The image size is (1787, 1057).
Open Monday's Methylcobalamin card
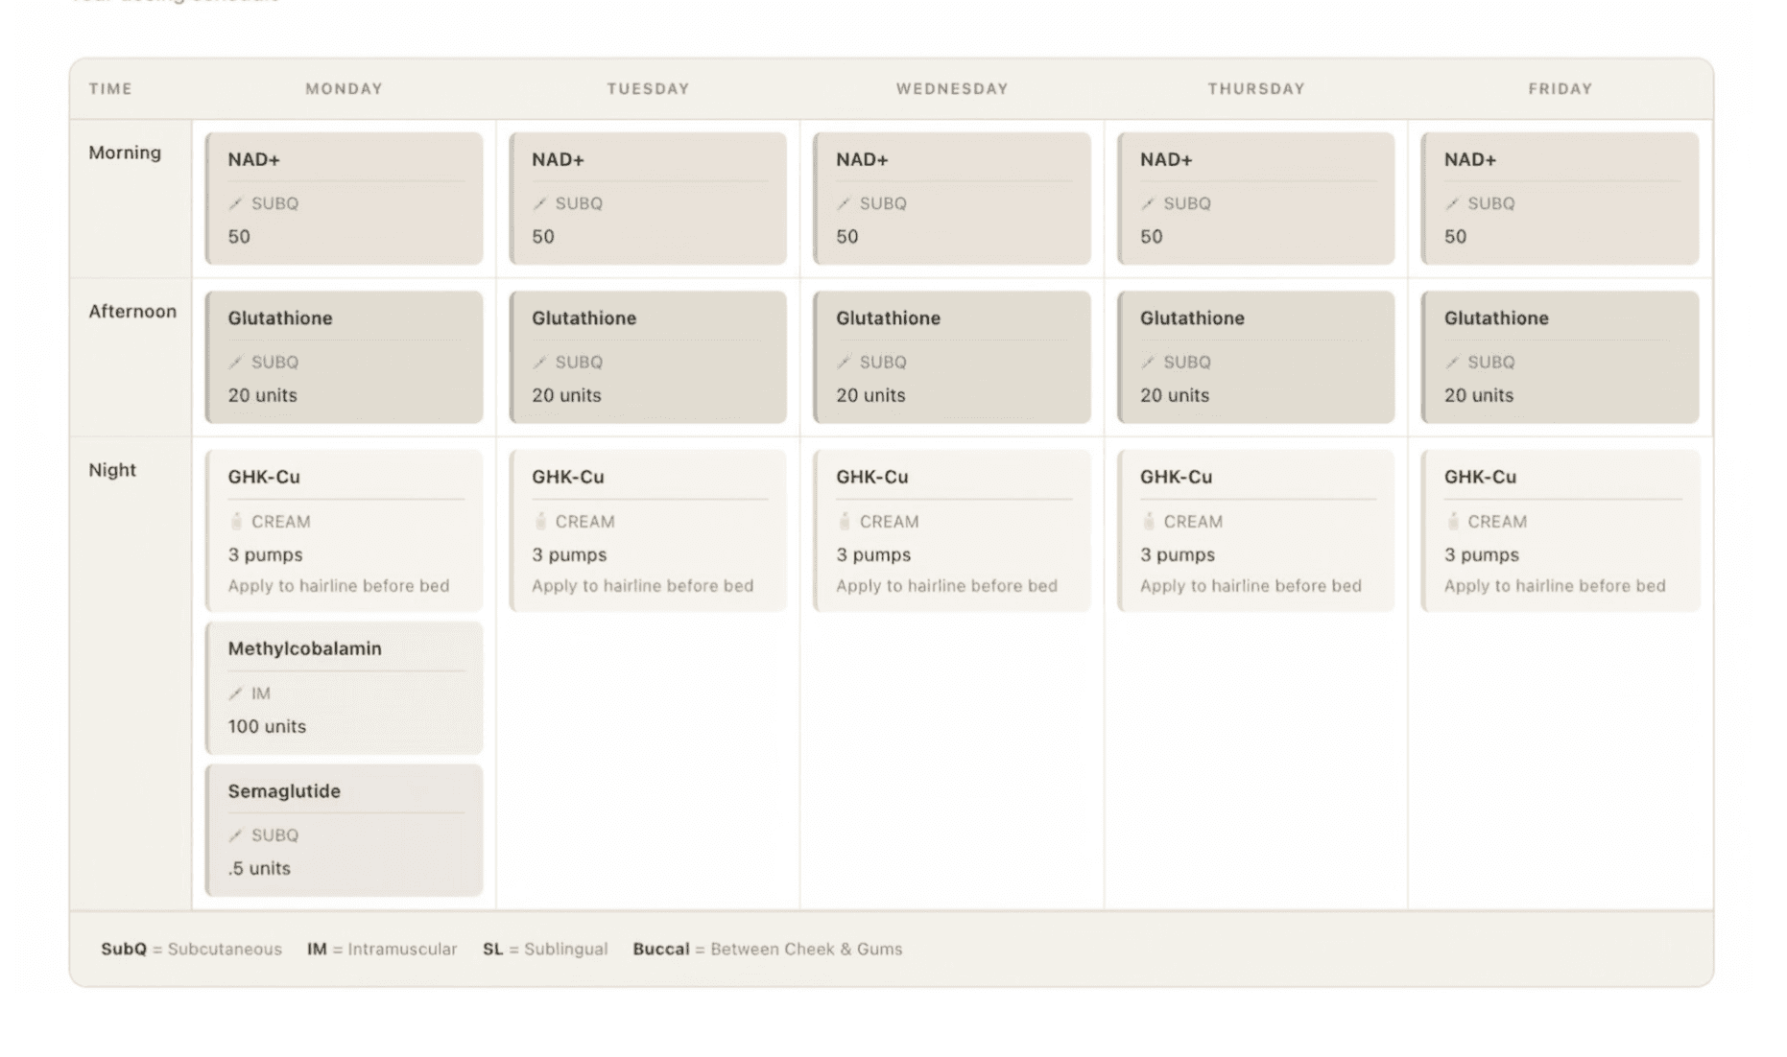(344, 687)
